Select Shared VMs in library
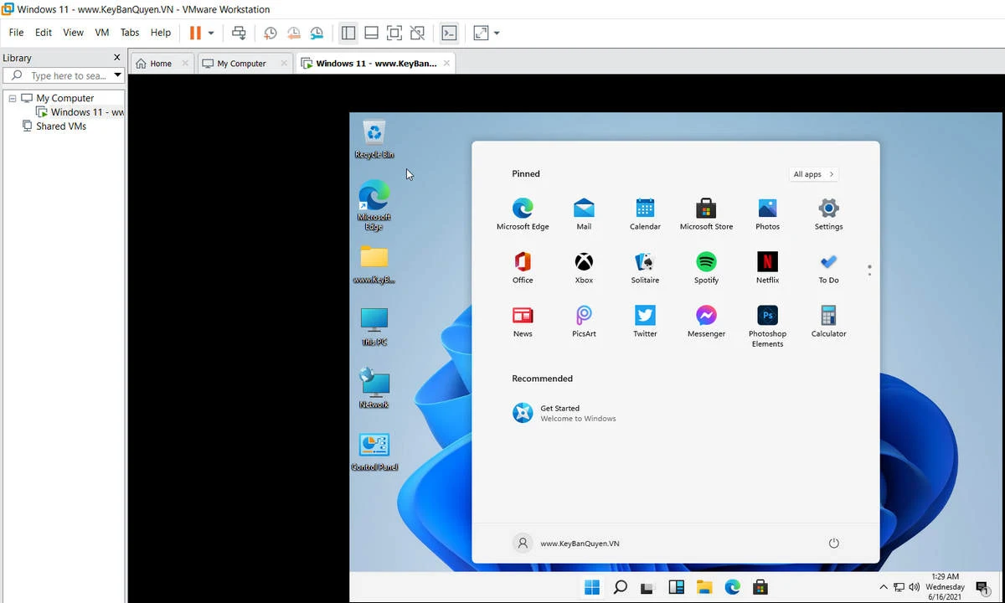The height and width of the screenshot is (603, 1005). pyautogui.click(x=54, y=126)
